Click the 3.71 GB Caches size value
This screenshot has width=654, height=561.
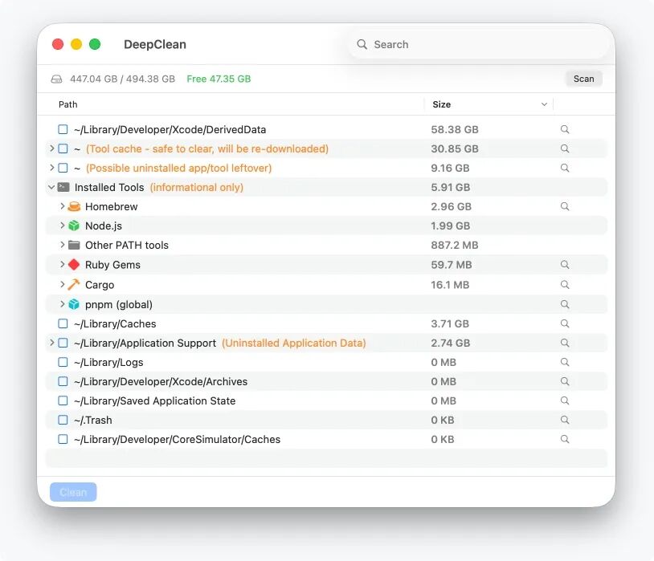click(450, 324)
